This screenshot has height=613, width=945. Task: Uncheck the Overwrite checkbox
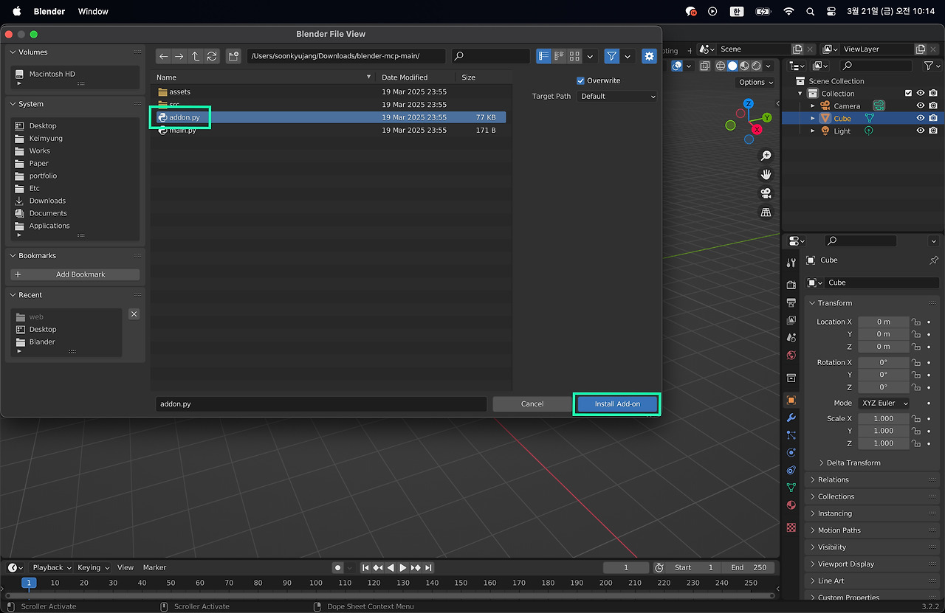[580, 80]
